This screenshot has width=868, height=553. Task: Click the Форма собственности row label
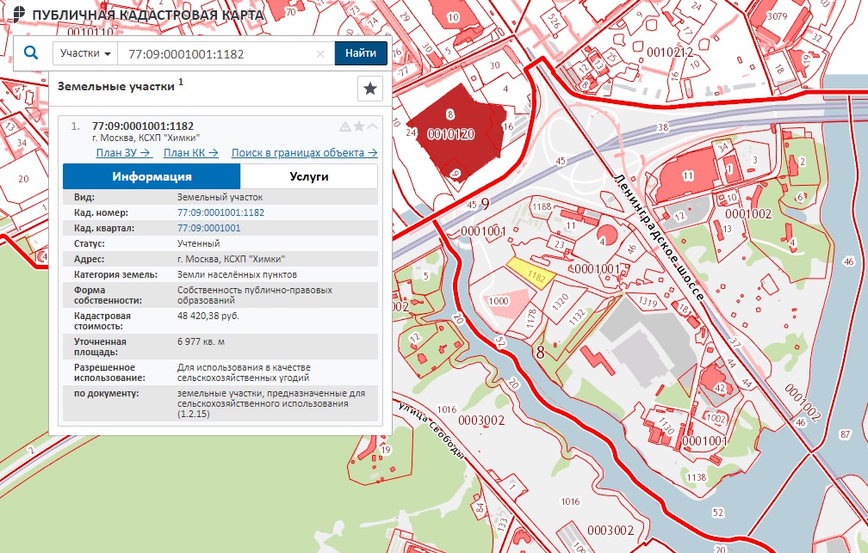click(x=108, y=295)
